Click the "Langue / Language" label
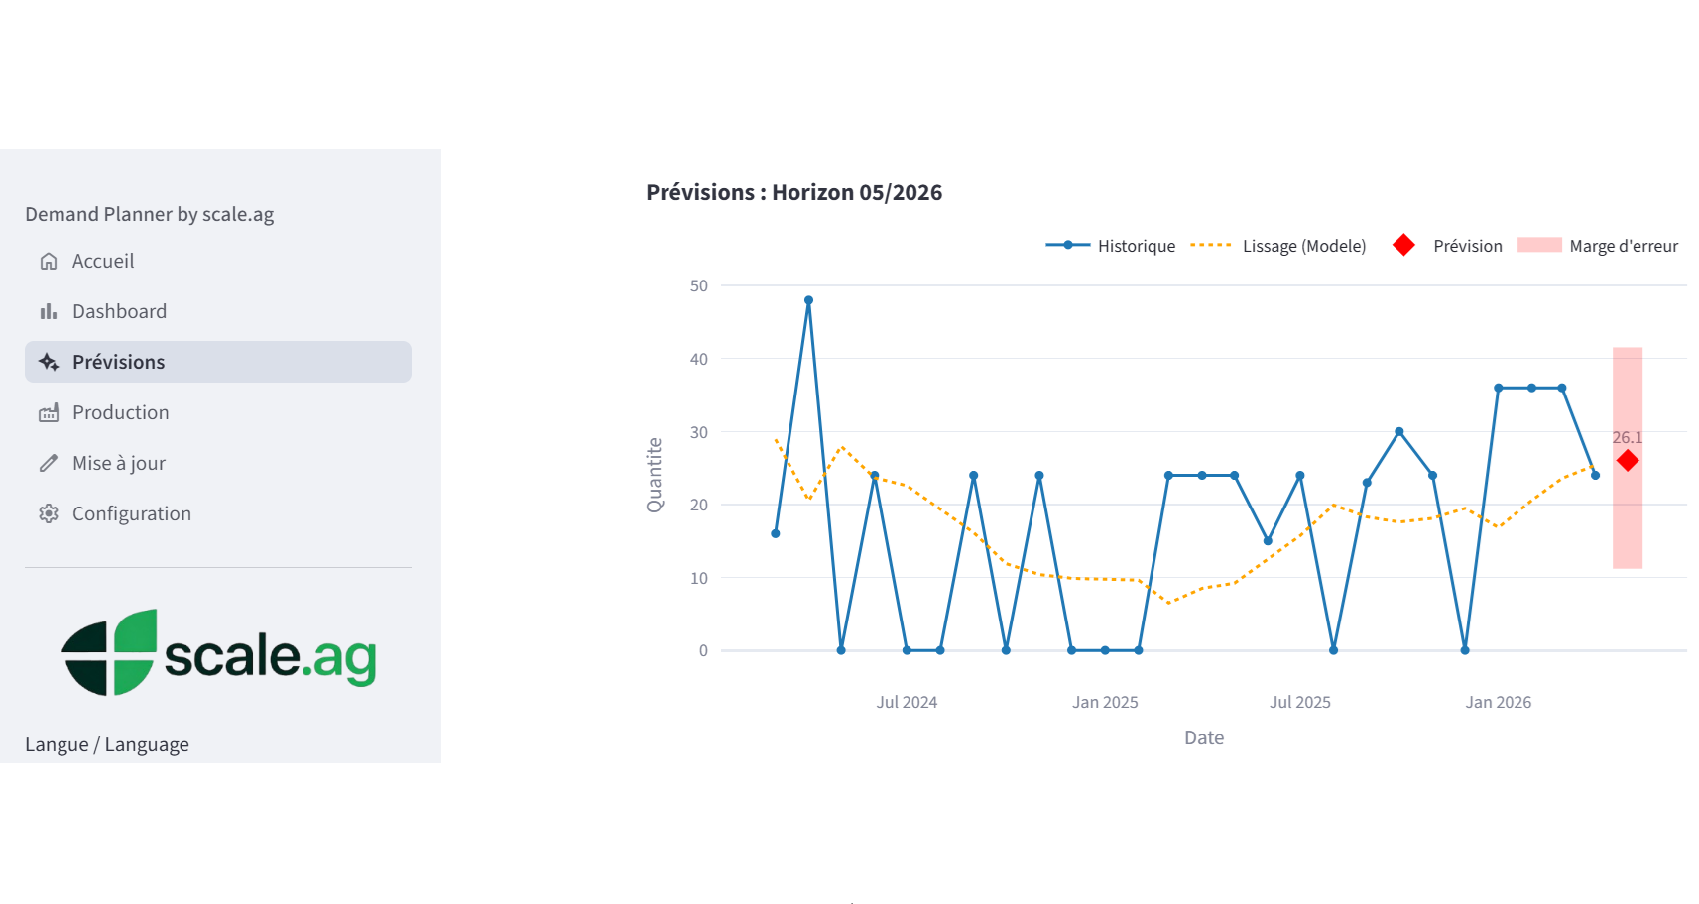1699x904 pixels. click(x=107, y=744)
